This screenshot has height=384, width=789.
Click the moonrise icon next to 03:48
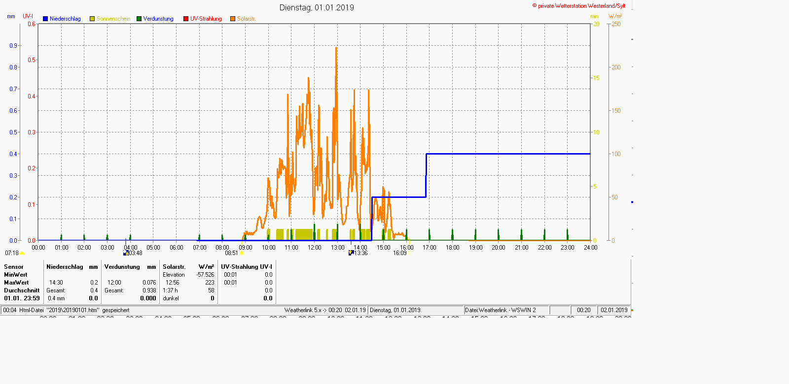click(x=126, y=253)
